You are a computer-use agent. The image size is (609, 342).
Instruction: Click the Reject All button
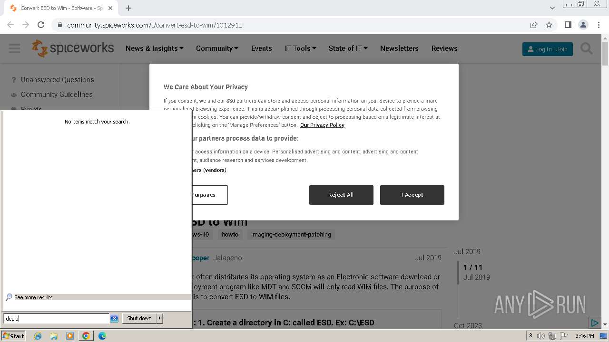tap(341, 195)
